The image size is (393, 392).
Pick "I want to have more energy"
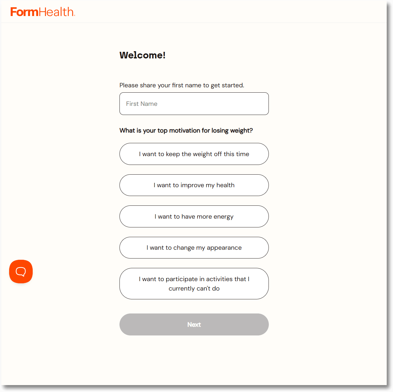194,216
